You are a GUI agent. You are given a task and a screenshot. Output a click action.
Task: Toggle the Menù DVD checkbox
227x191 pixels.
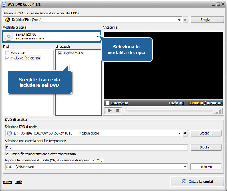[7, 53]
